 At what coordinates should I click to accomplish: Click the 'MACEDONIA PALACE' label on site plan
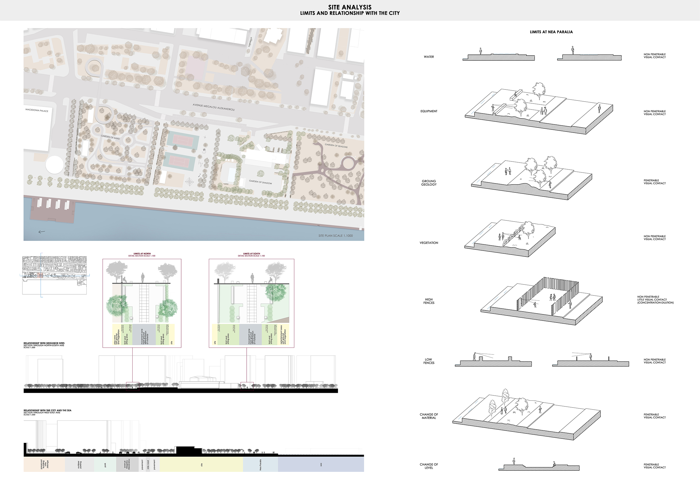click(x=37, y=110)
